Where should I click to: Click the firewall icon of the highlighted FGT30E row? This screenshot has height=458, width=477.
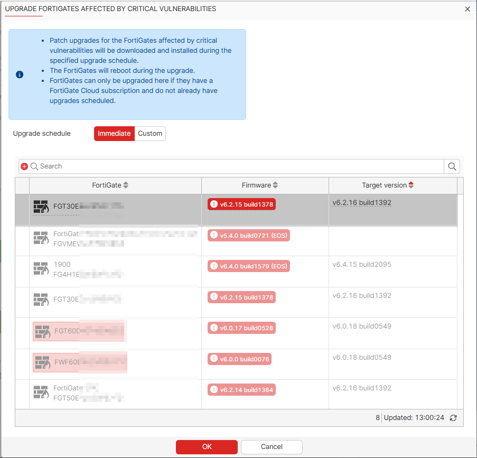pos(41,207)
